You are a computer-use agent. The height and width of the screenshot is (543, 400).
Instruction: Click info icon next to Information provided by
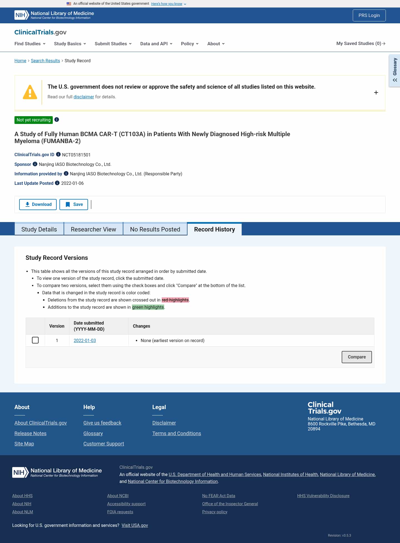(66, 173)
